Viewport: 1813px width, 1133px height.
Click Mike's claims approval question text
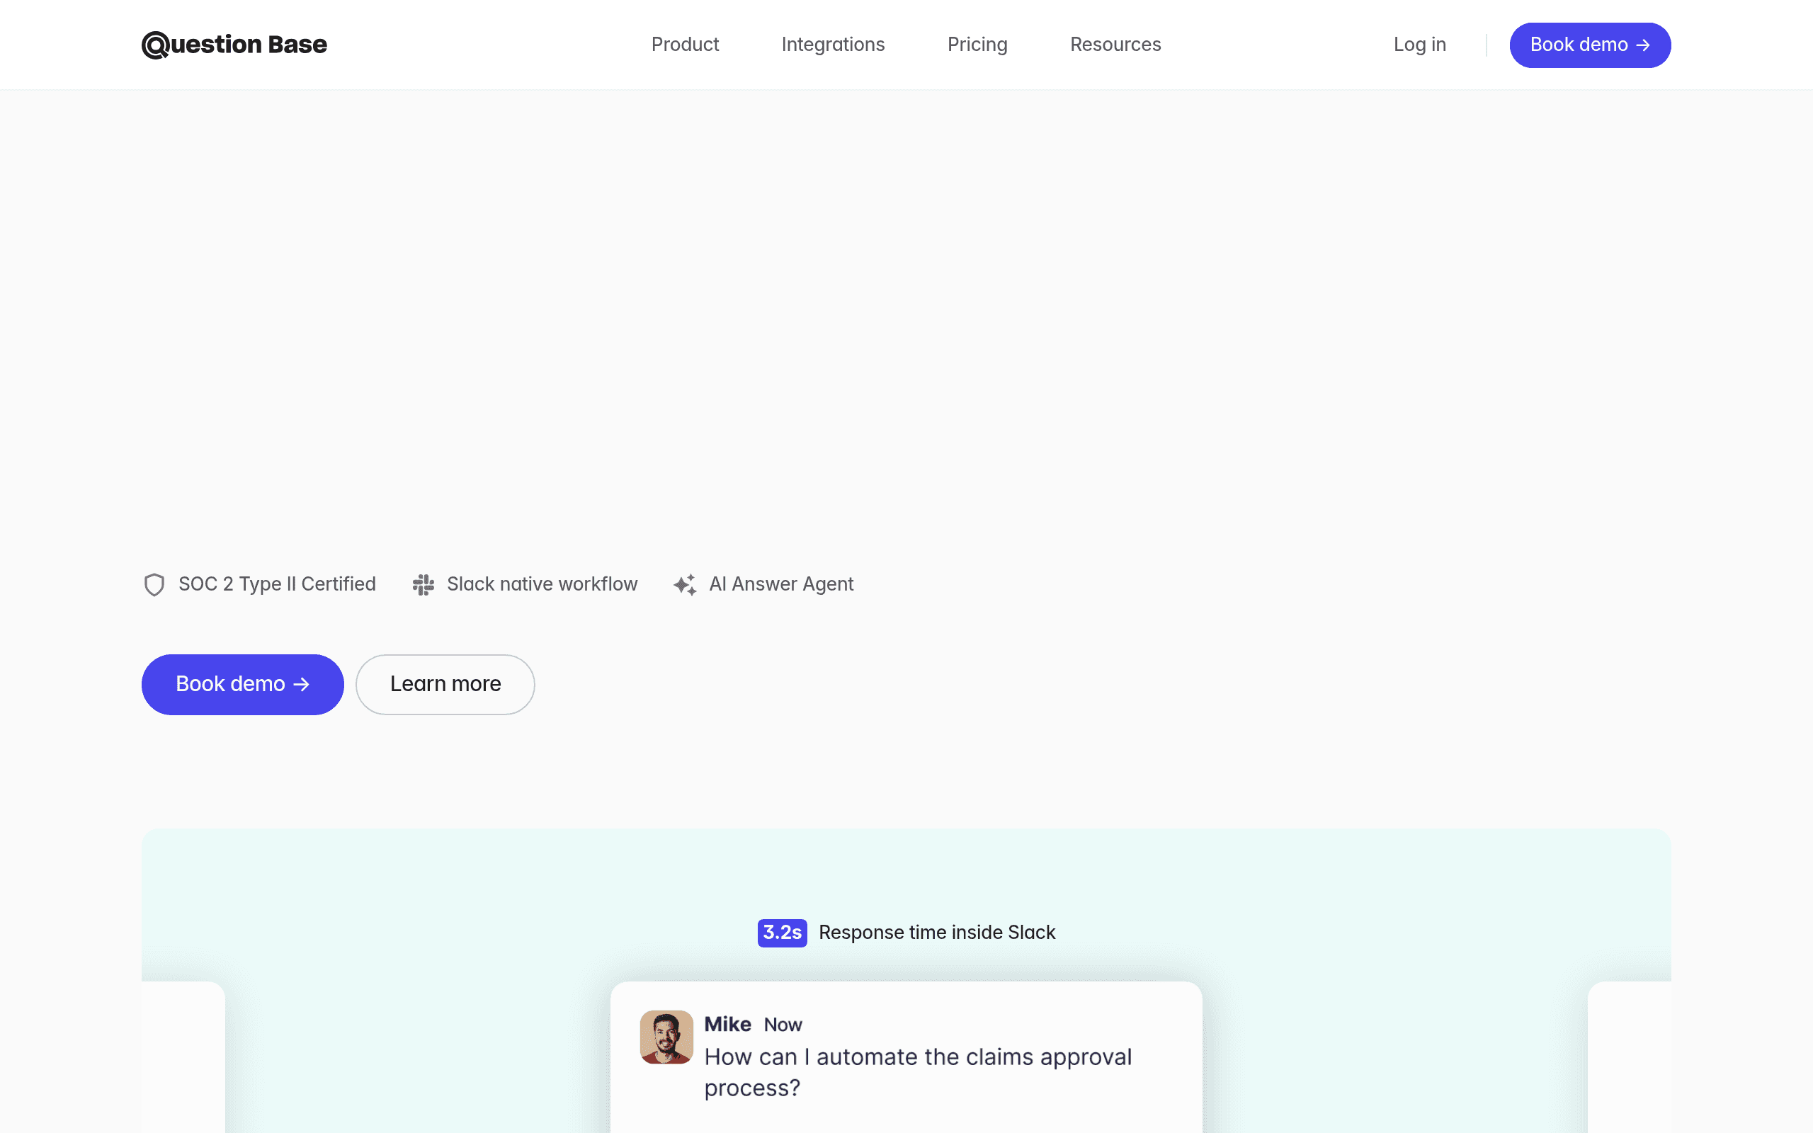pyautogui.click(x=918, y=1072)
